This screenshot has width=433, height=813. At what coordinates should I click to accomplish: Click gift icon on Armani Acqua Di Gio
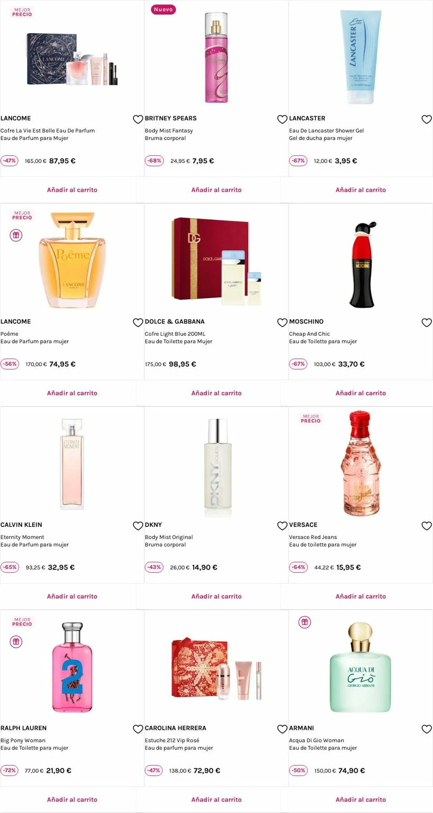point(304,622)
